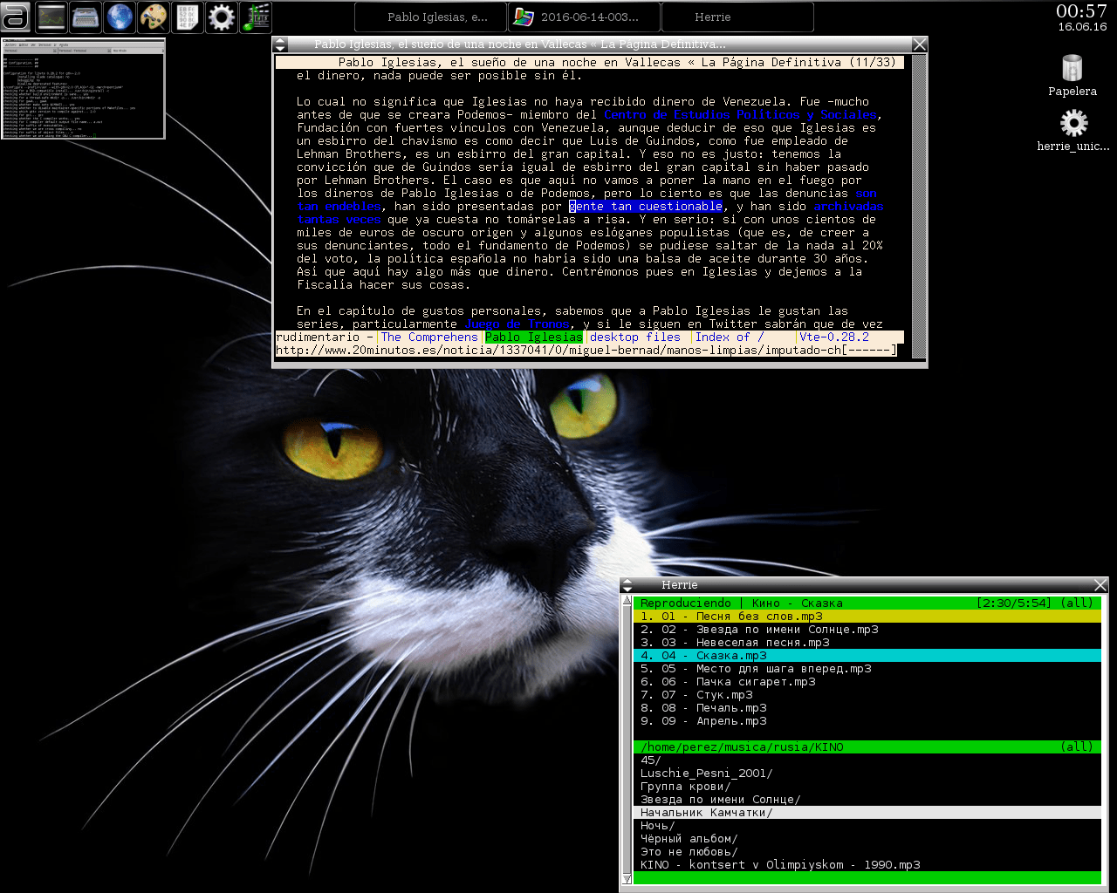Open the main menu logo button
This screenshot has height=893, width=1117.
pos(16,17)
